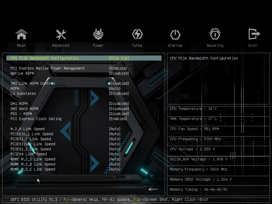Select the PEG - ASPM label
The height and width of the screenshot is (204, 272).
click(x=21, y=114)
